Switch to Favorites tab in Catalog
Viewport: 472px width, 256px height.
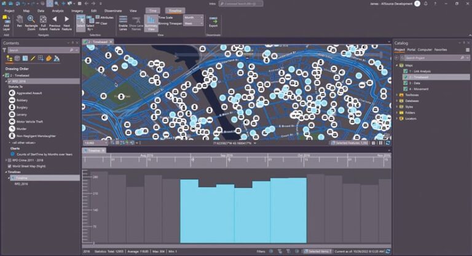[x=441, y=50]
